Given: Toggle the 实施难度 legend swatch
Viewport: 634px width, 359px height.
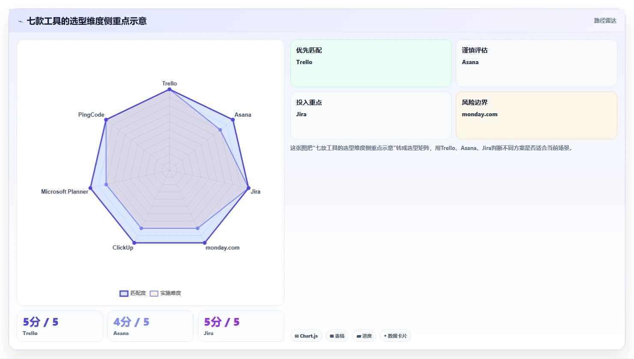Looking at the screenshot, I should (154, 293).
